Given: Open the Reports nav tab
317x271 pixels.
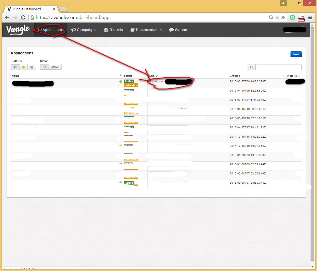Looking at the screenshot, I should point(113,30).
